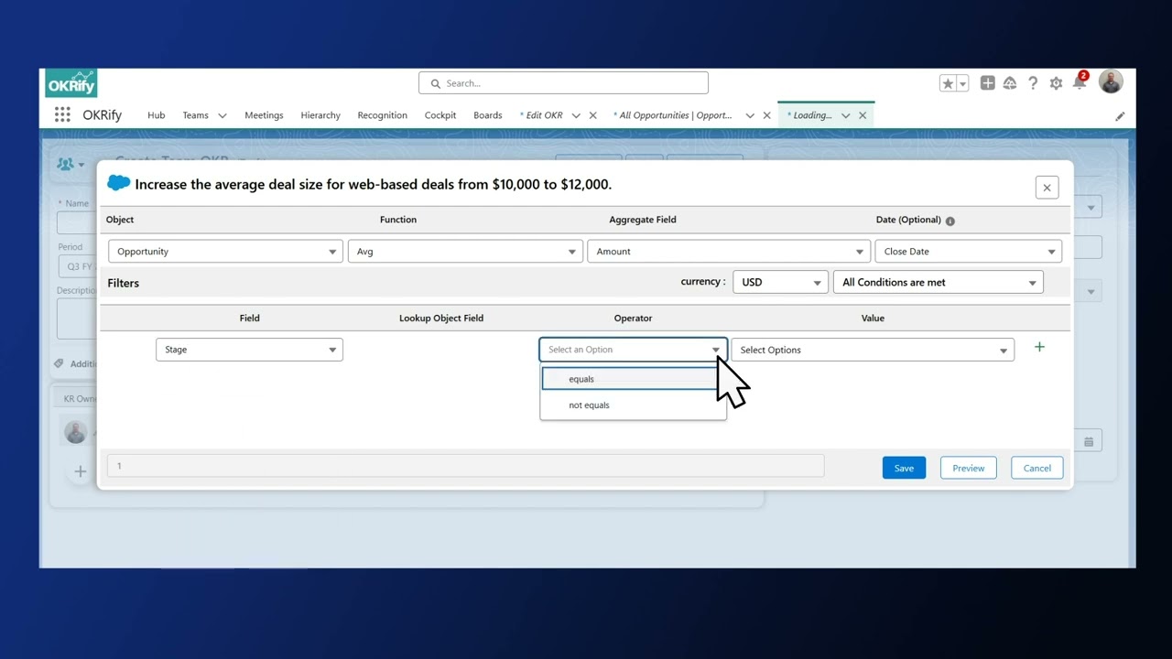Open the global actions plus icon
Image resolution: width=1172 pixels, height=659 pixels.
click(x=987, y=83)
